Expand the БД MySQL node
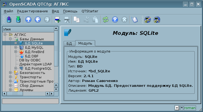Viewport: 203px width, 112px height. 16,47
